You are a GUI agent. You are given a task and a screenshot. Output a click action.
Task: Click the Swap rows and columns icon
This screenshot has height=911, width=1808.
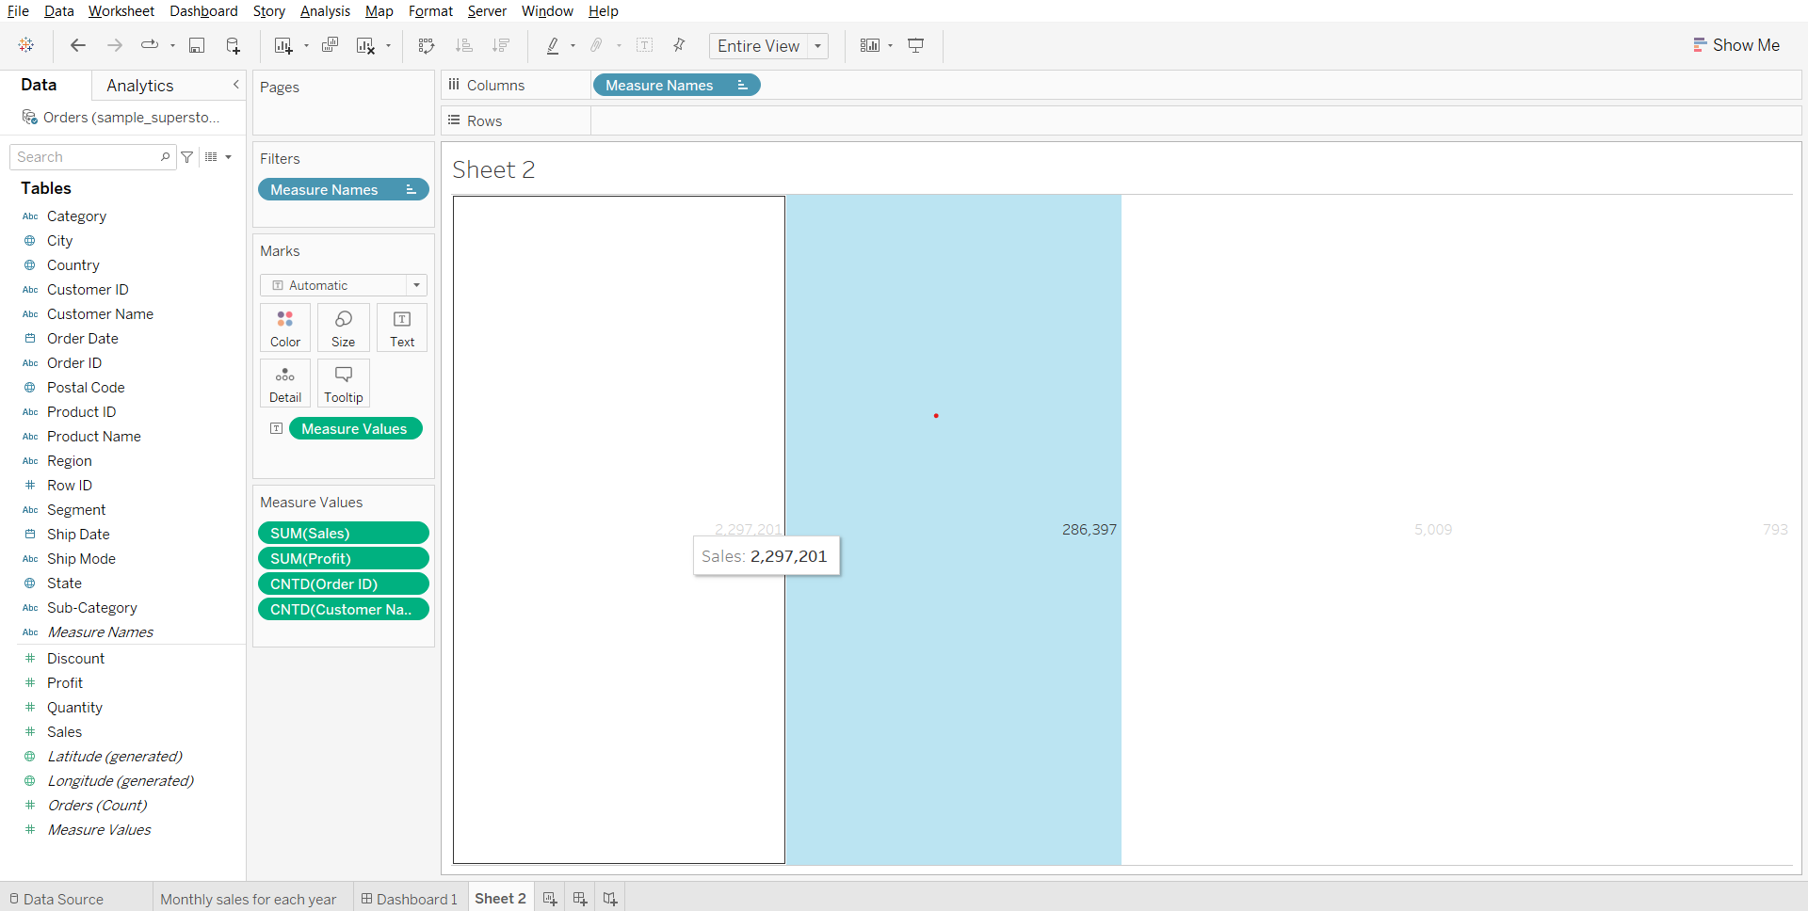pyautogui.click(x=427, y=45)
